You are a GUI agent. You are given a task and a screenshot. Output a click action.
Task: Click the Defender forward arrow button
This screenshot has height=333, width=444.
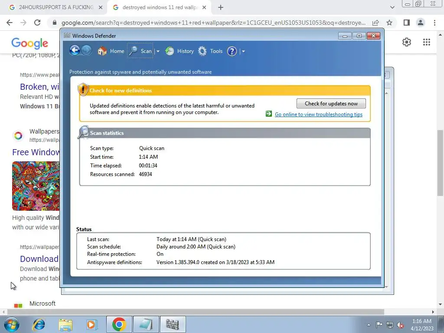pos(87,51)
